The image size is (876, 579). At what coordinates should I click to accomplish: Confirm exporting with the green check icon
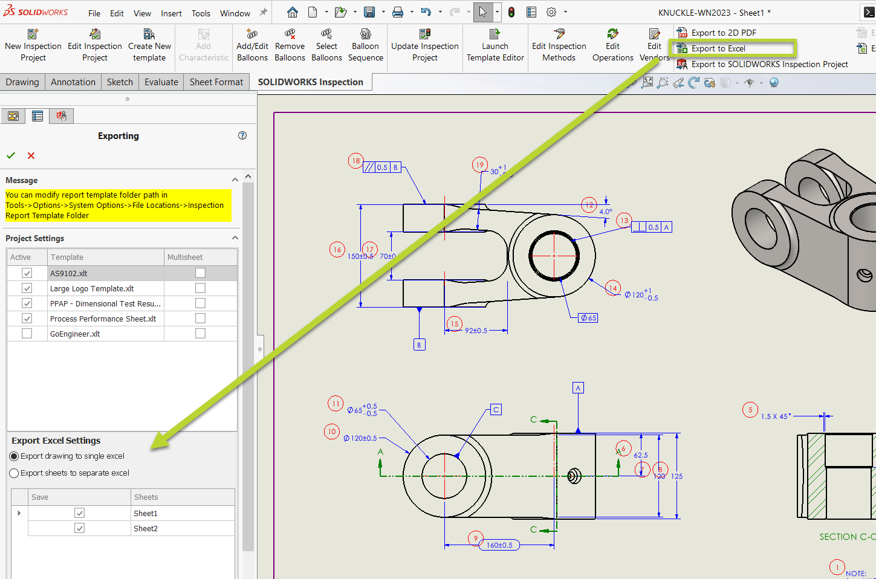point(10,155)
